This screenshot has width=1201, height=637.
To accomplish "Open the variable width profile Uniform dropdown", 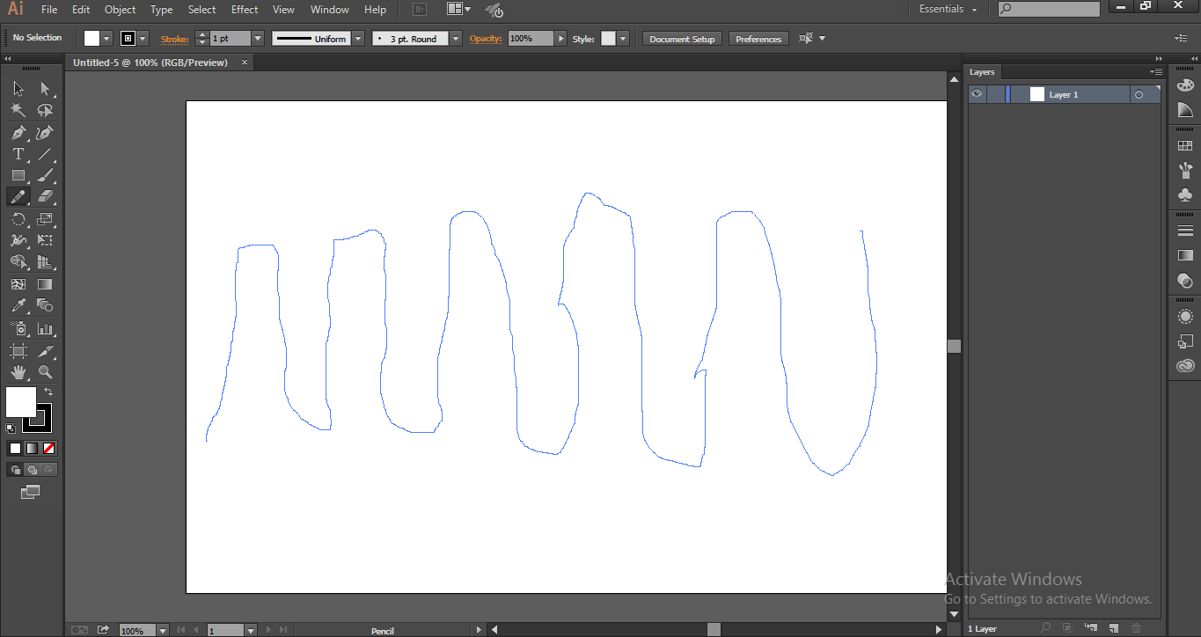I will tap(356, 38).
